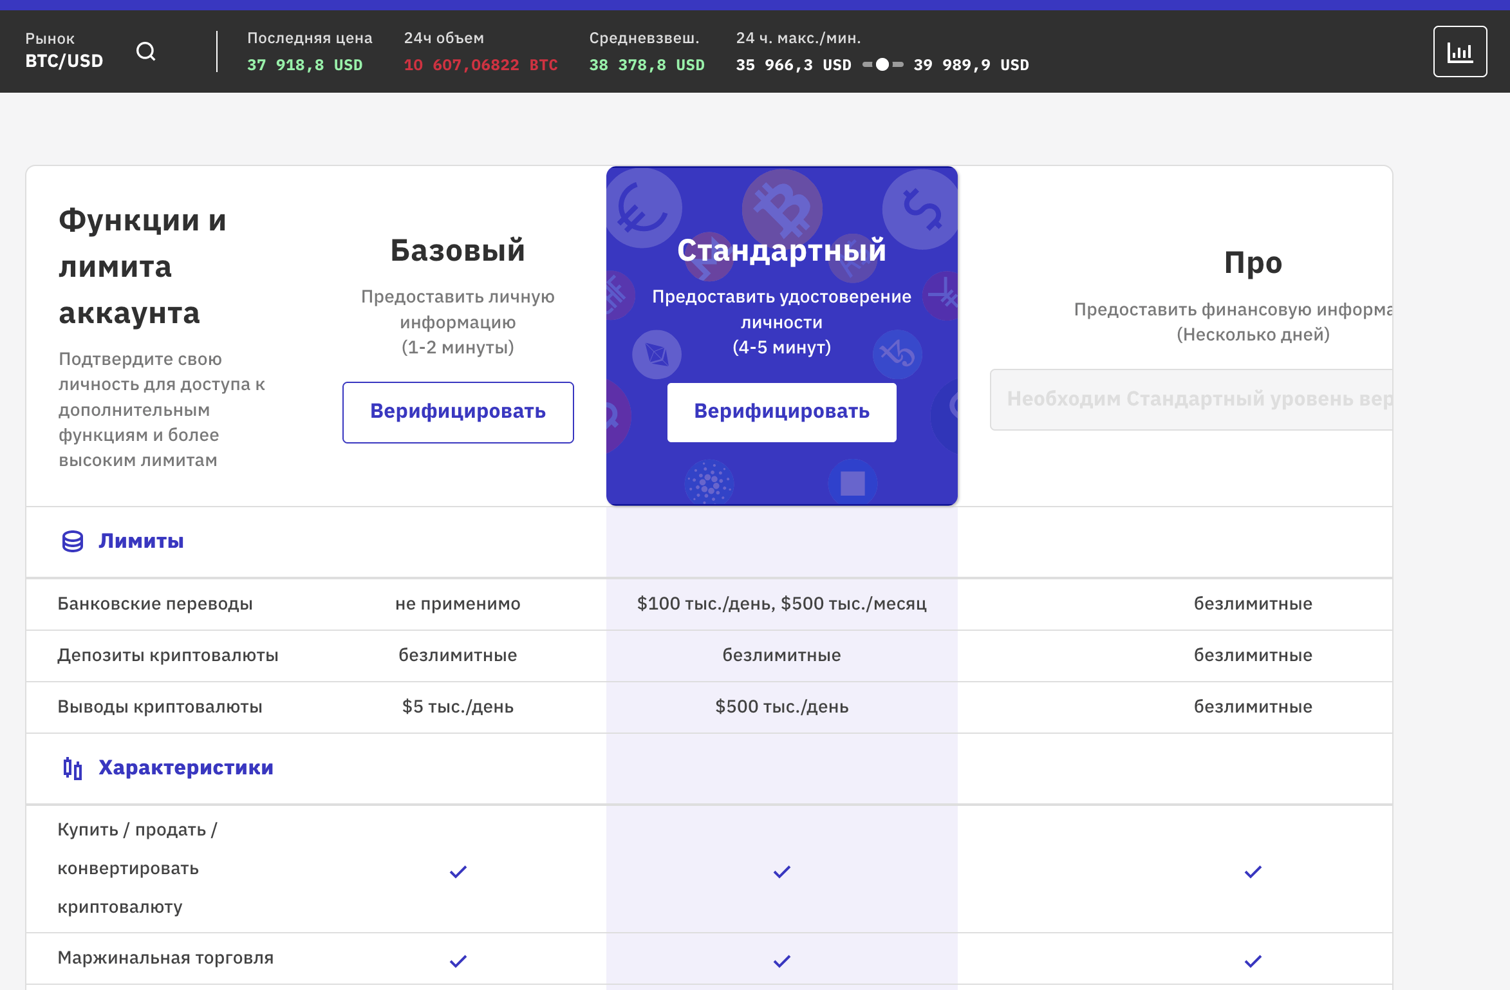Image resolution: width=1510 pixels, height=990 pixels.
Task: Click the Стандартный checkmark for buy/sell crypto
Action: (x=781, y=872)
